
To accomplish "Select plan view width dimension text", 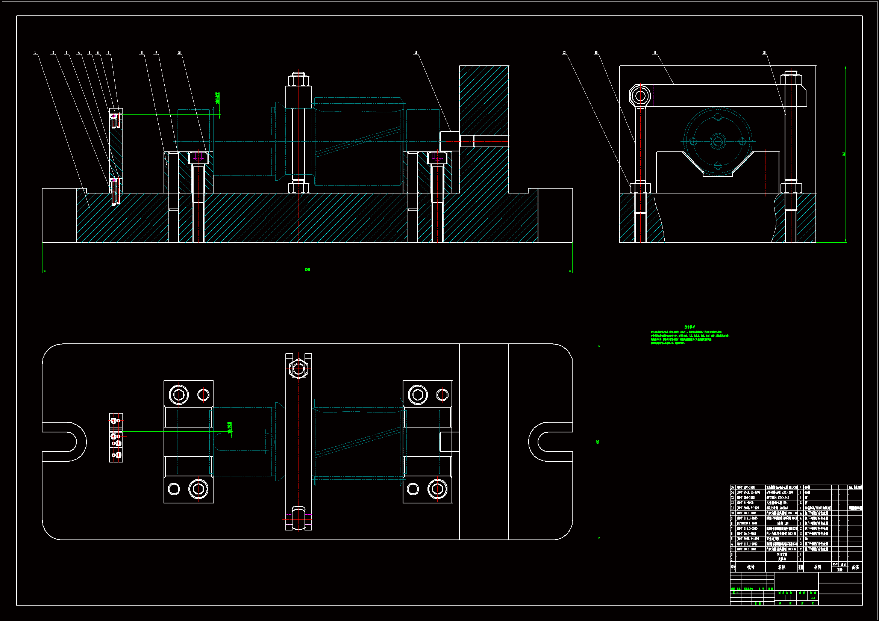I will tap(598, 441).
